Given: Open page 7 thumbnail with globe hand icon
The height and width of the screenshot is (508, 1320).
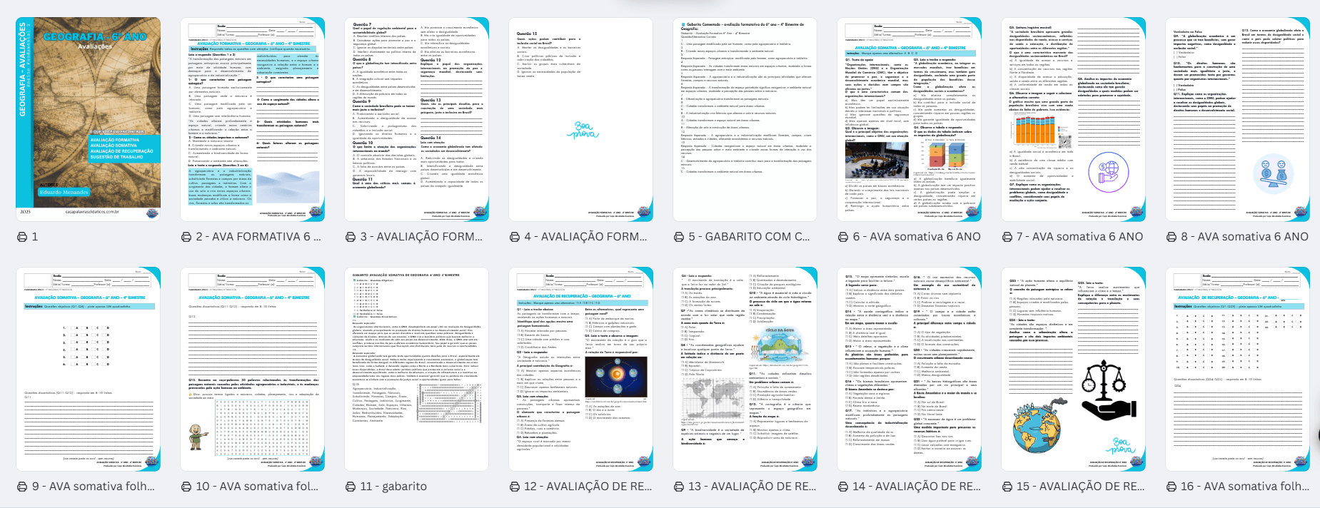Looking at the screenshot, I should [x=1073, y=119].
